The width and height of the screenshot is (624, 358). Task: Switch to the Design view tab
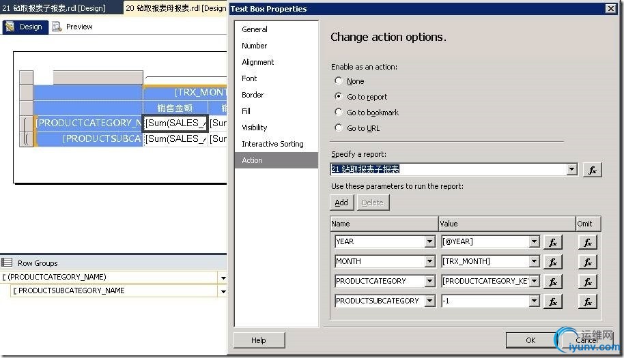(25, 27)
